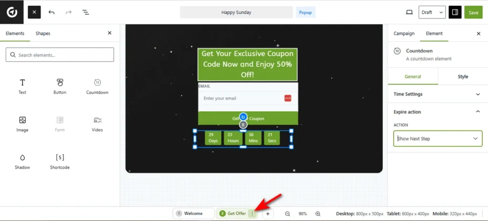Viewport: 488px width, 221px height.
Task: Click the 90% zoom level
Action: [303, 214]
